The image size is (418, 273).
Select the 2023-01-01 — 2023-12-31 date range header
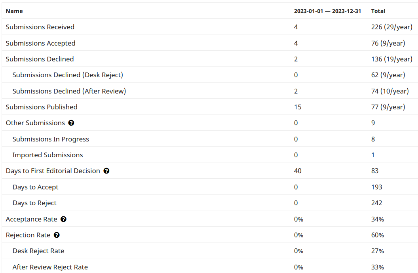tap(327, 11)
